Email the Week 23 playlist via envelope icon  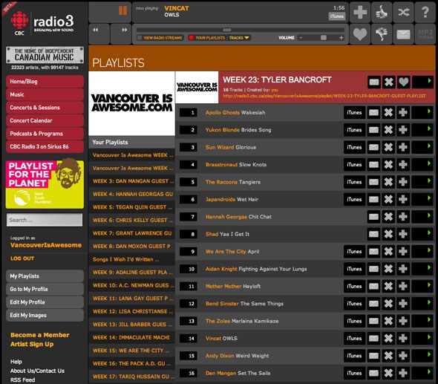374,82
